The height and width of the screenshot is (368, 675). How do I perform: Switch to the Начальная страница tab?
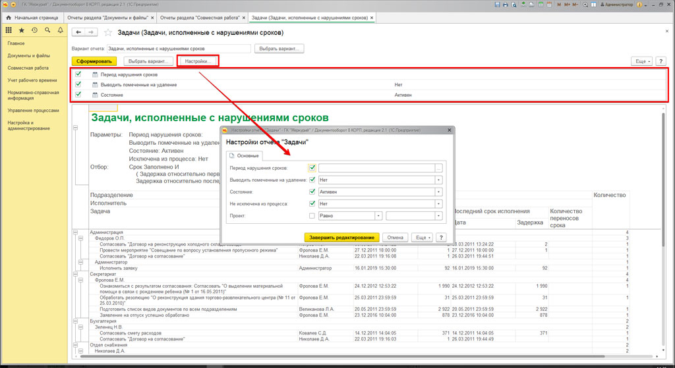(31, 16)
